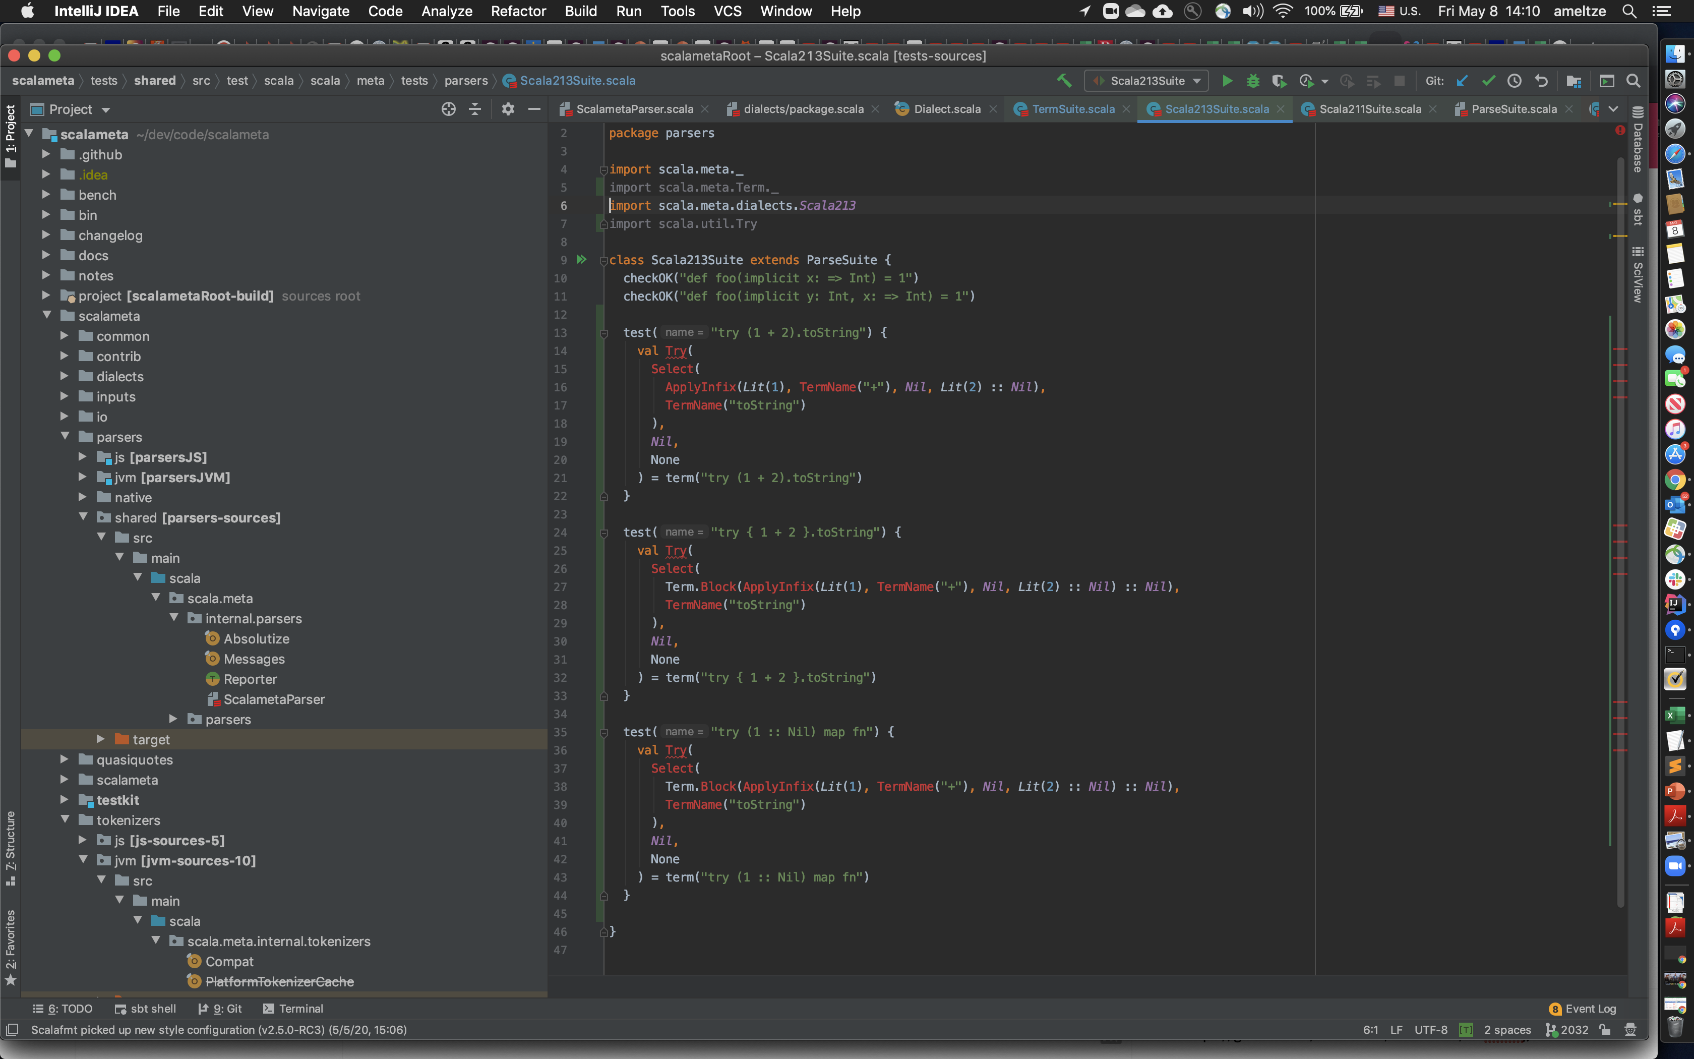Expand the dialects folder
1694x1059 pixels.
64,376
